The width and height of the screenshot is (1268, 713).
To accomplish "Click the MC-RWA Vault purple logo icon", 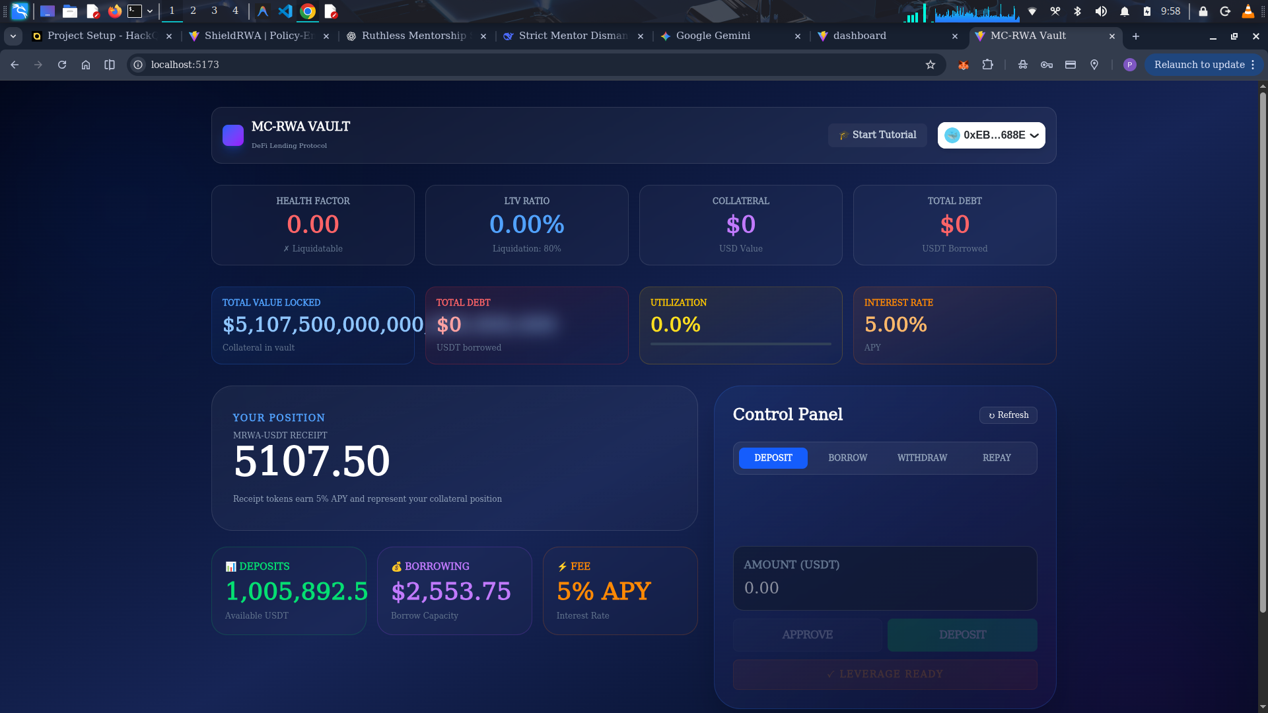I will click(x=233, y=135).
